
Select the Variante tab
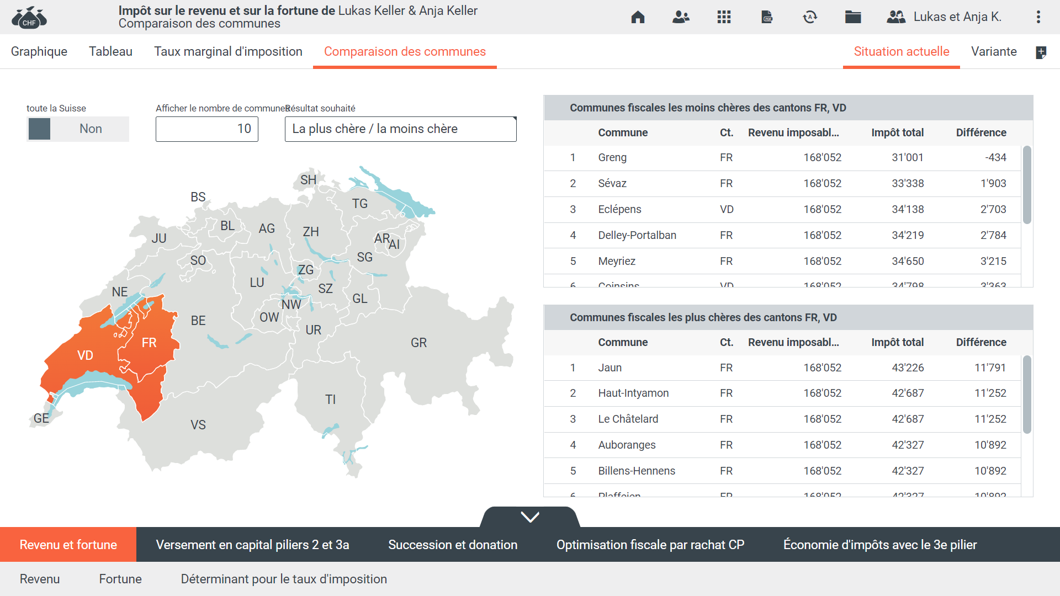click(x=994, y=51)
